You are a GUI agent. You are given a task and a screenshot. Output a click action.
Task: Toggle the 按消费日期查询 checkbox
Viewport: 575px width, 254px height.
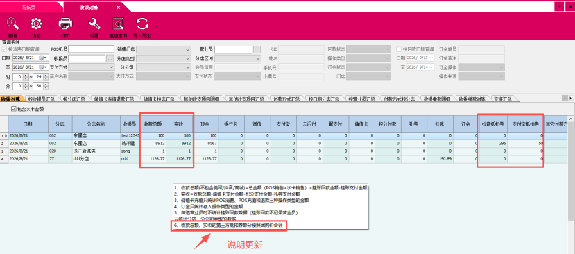4,49
